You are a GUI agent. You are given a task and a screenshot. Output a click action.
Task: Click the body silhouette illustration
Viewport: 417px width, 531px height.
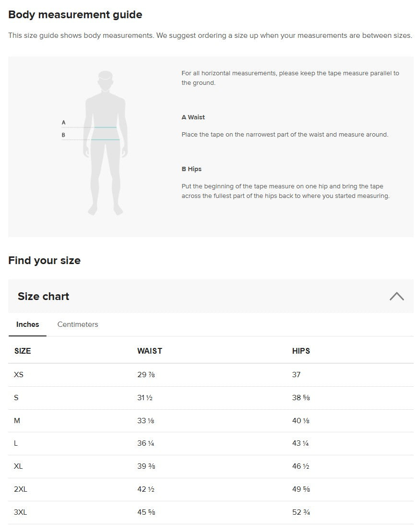coord(106,143)
